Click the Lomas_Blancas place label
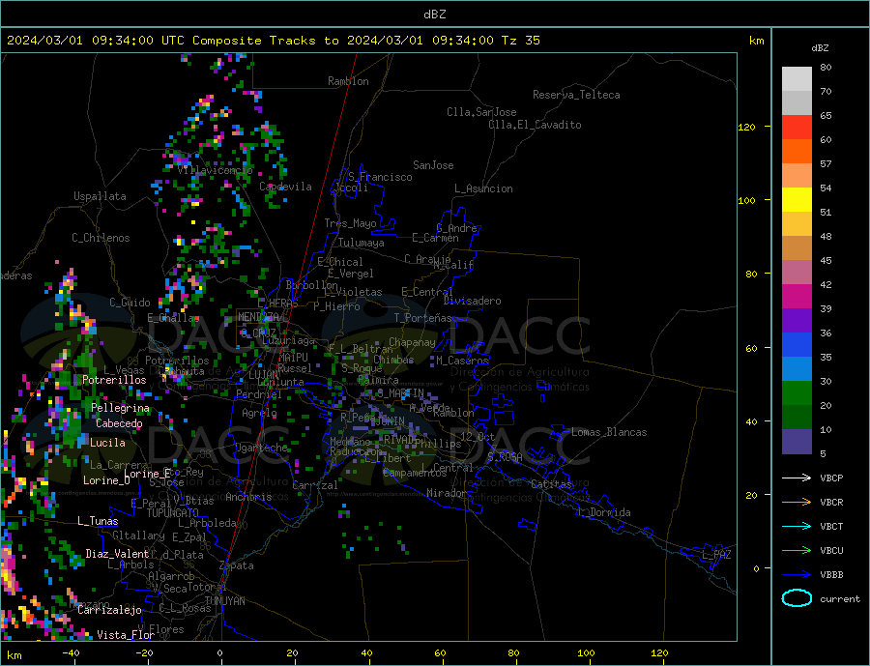Screen dimensions: 870x666 (x=609, y=432)
